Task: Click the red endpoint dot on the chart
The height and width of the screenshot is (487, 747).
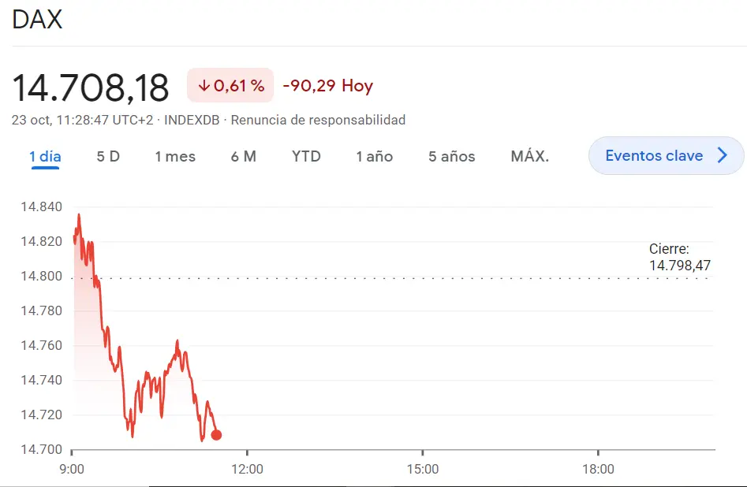Action: [x=216, y=434]
